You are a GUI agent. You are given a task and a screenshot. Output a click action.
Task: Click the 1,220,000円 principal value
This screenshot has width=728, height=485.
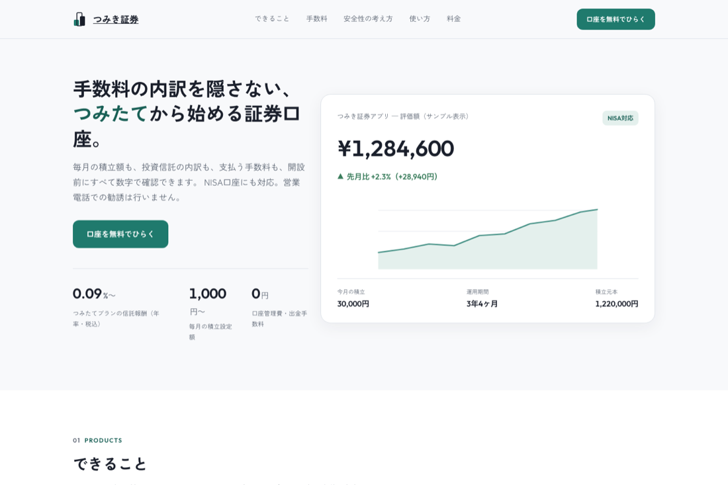617,304
